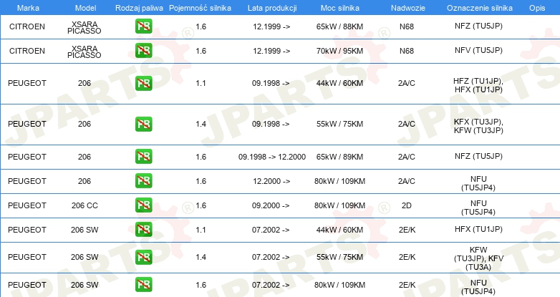The image size is (560, 297).
Task: Click HFX (TU1JP) code in 206 SW row
Action: pos(478,229)
